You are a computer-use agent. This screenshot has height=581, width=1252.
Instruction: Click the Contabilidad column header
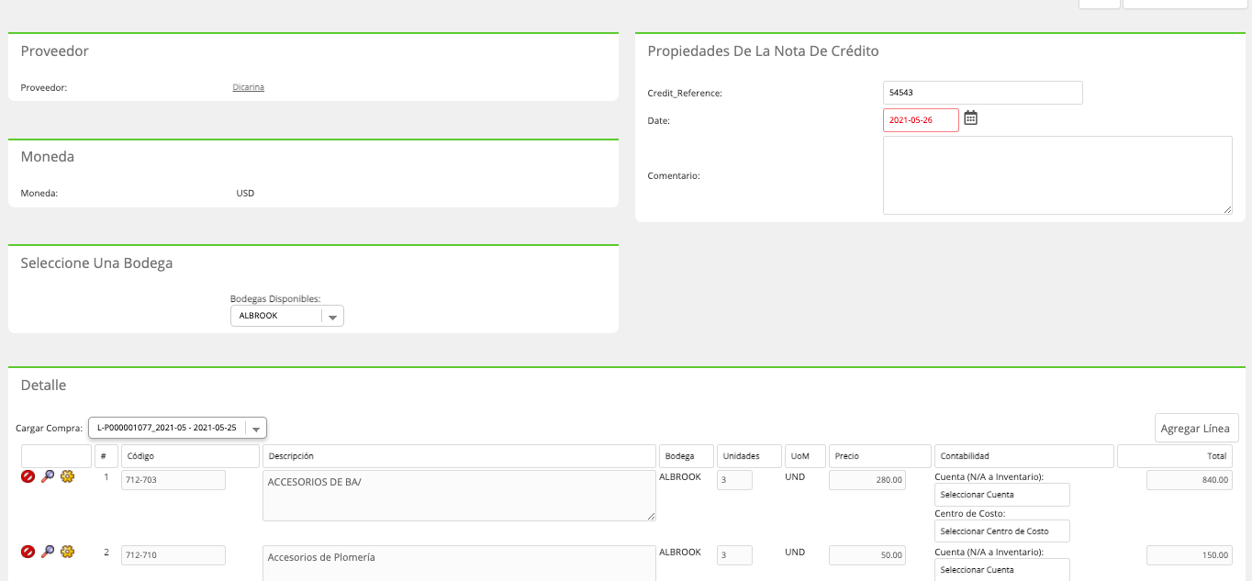(x=1024, y=456)
